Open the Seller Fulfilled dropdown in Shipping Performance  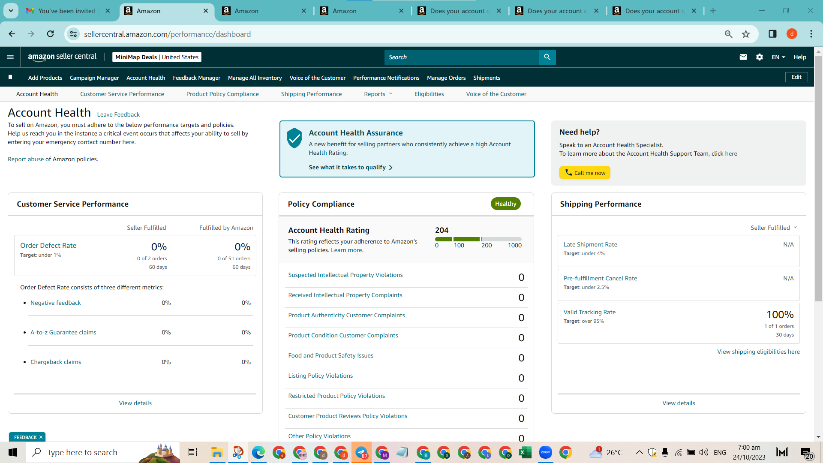tap(774, 228)
